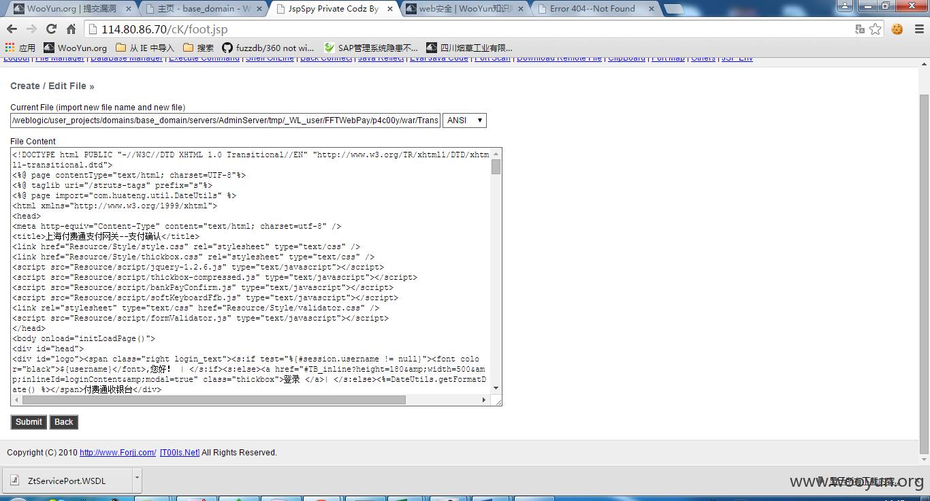This screenshot has width=930, height=501.
Task: Open the translate icon in the address bar
Action: (860, 29)
